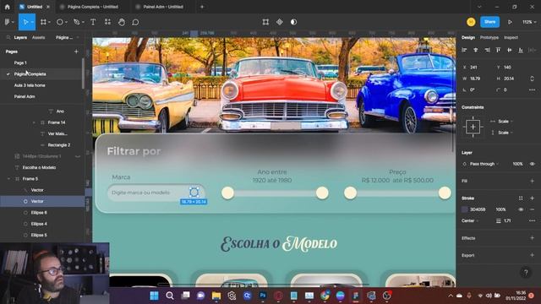541x304 pixels.
Task: Align horizontal centers icon
Action: (x=476, y=50)
